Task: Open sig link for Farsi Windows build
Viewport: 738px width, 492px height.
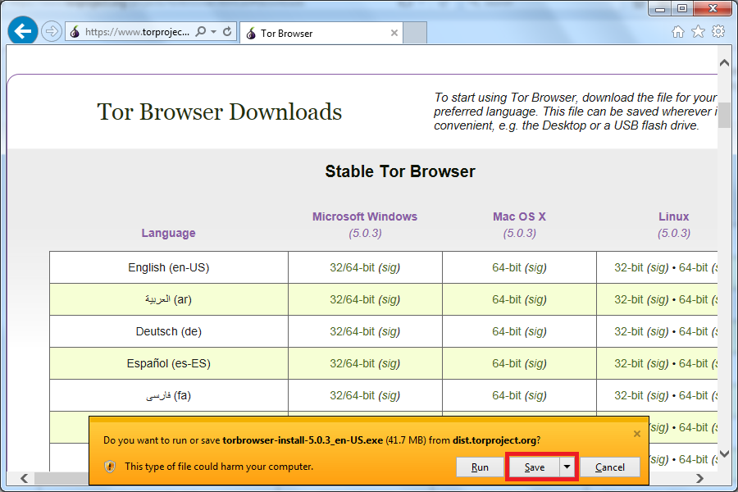Action: tap(389, 395)
